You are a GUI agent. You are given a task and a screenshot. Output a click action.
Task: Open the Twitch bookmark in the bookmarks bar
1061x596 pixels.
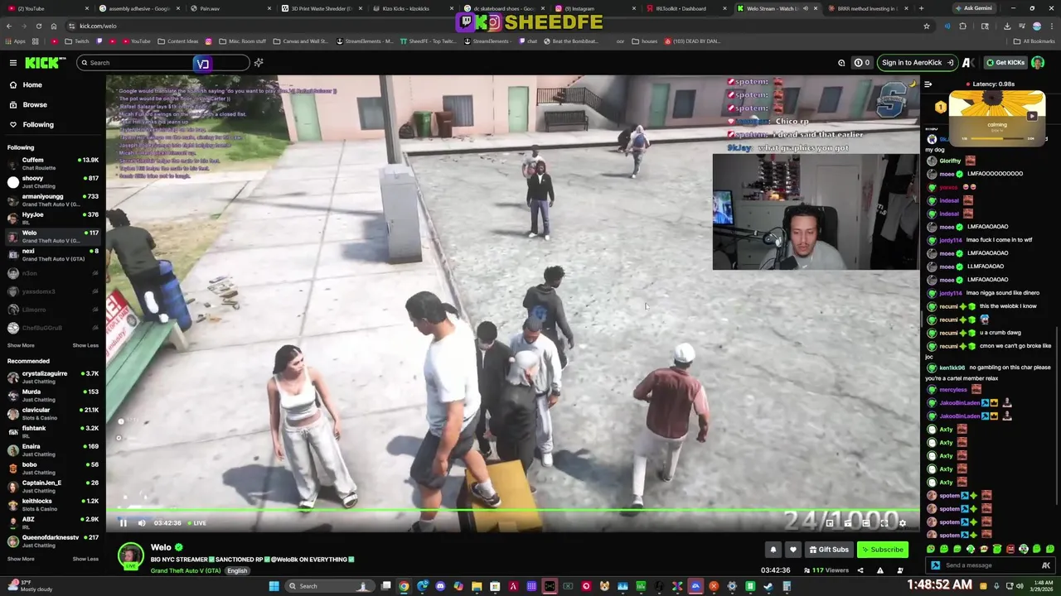76,41
